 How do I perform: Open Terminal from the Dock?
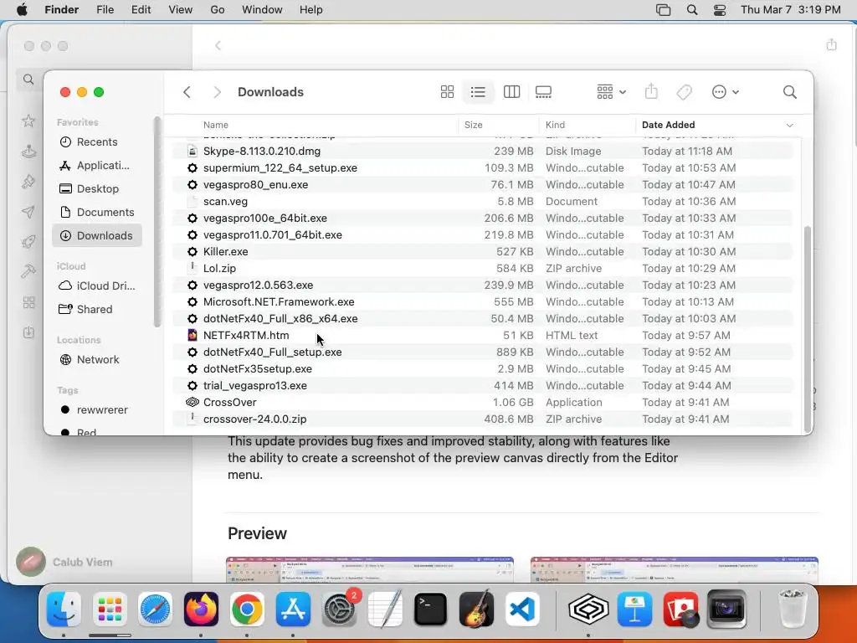pos(430,610)
